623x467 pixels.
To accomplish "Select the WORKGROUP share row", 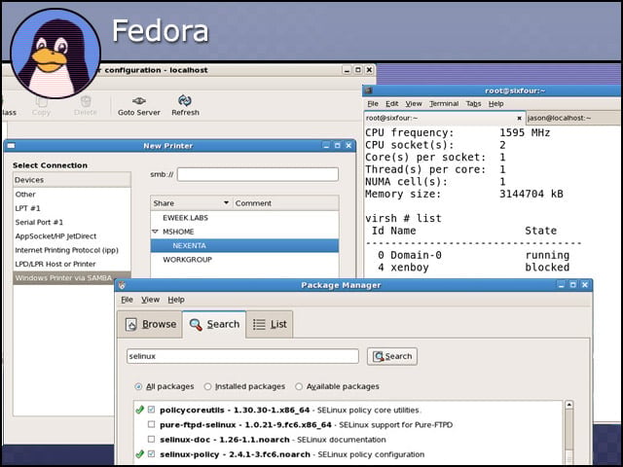I will [244, 260].
